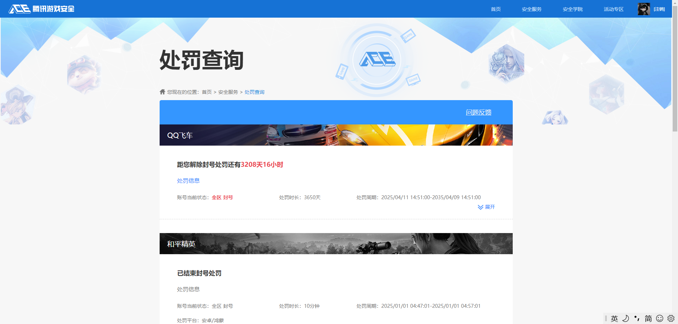The width and height of the screenshot is (678, 324).
Task: Open the 安全服务 navigation menu
Action: tap(531, 9)
